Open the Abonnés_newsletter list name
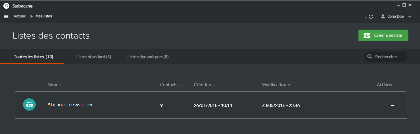Viewport: 420px width, 134px height. click(x=70, y=105)
